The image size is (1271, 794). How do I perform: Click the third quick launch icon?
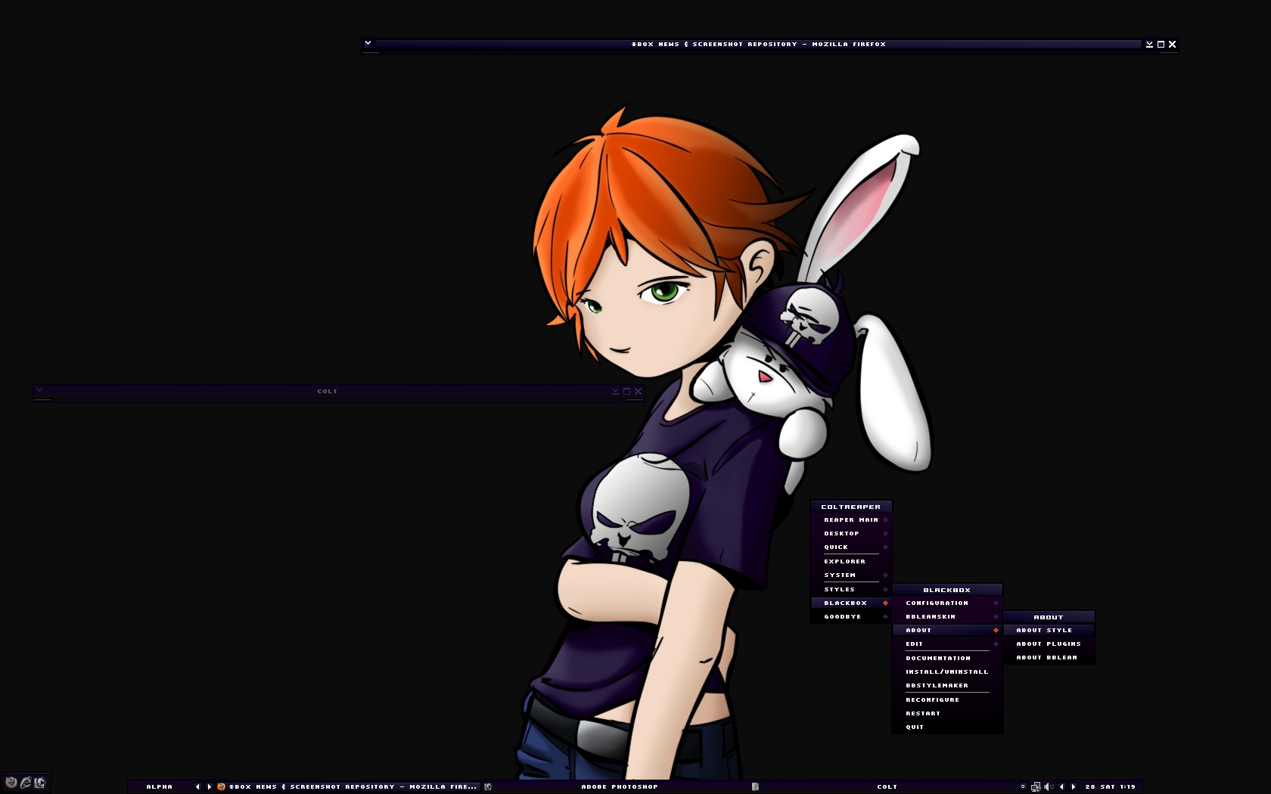point(40,783)
